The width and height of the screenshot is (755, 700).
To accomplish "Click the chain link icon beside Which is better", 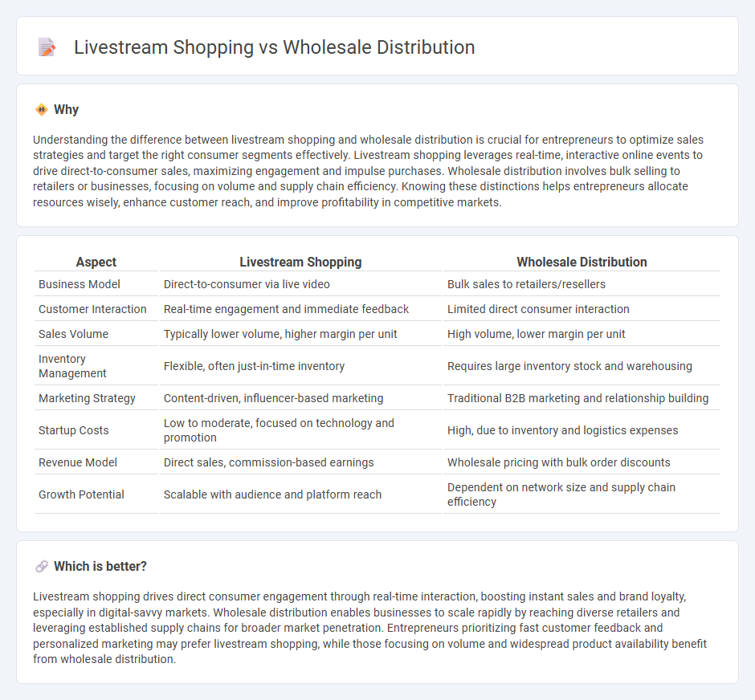I will coord(42,566).
